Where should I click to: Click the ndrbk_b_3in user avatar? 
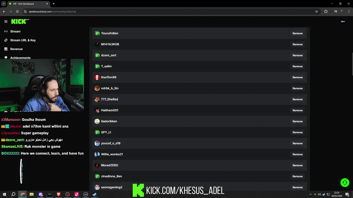(x=97, y=88)
